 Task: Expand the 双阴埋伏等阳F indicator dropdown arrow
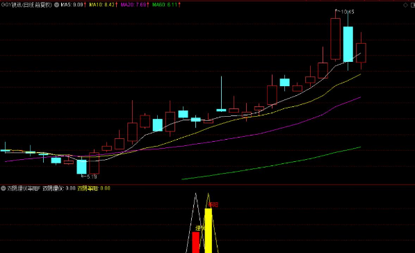[x=3, y=188]
